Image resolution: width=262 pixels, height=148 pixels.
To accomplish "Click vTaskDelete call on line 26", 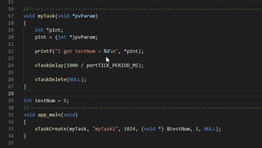I will [x=51, y=80].
